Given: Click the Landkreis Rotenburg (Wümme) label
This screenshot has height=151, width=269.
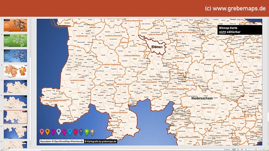Looking at the screenshot, I should point(187,32).
